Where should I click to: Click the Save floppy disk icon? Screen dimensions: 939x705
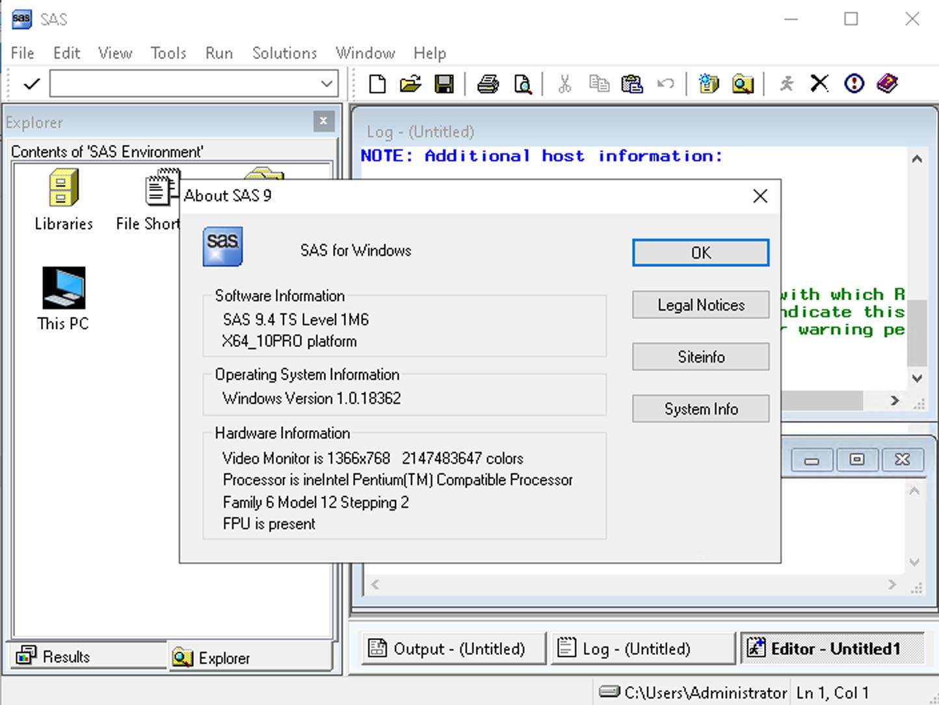coord(444,84)
